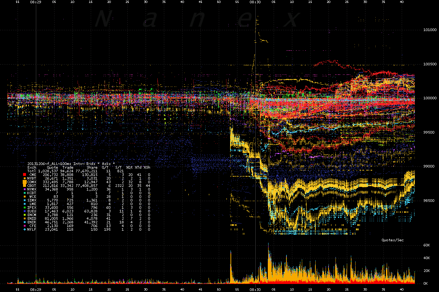Select the SIMX exchange label
The width and height of the screenshot is (439, 292).
point(32,200)
